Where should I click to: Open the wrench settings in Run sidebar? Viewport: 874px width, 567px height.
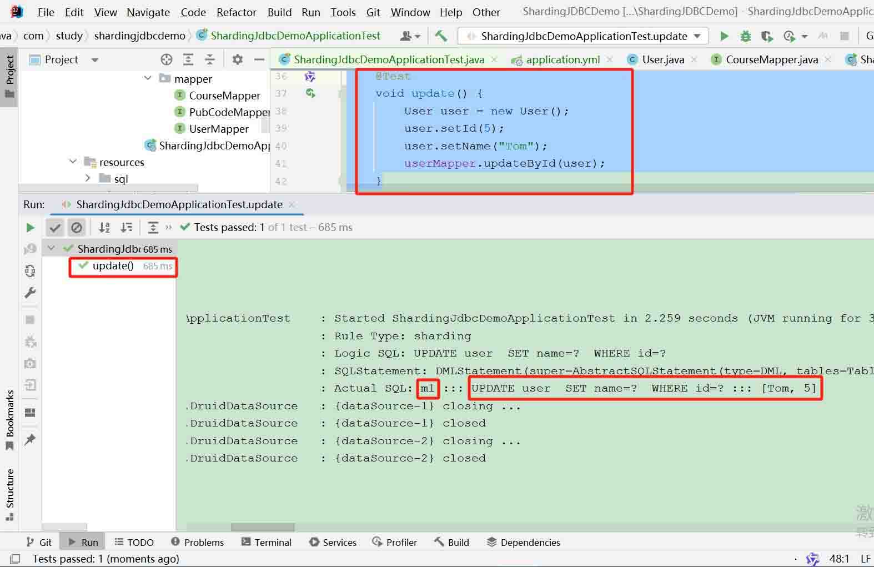(x=30, y=293)
